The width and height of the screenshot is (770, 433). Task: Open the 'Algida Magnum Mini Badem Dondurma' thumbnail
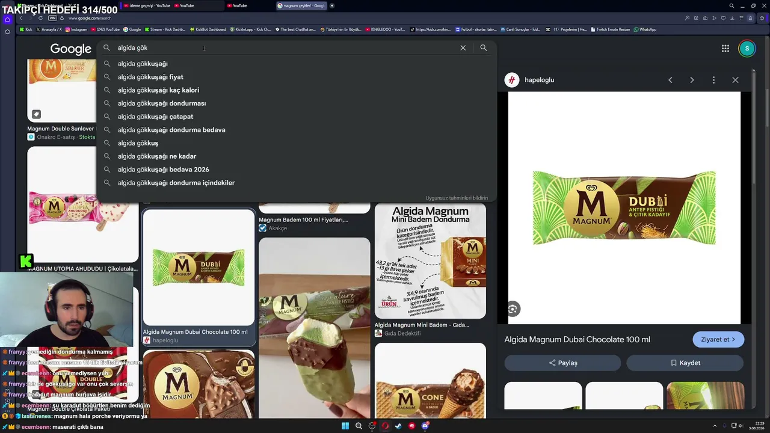click(x=430, y=261)
